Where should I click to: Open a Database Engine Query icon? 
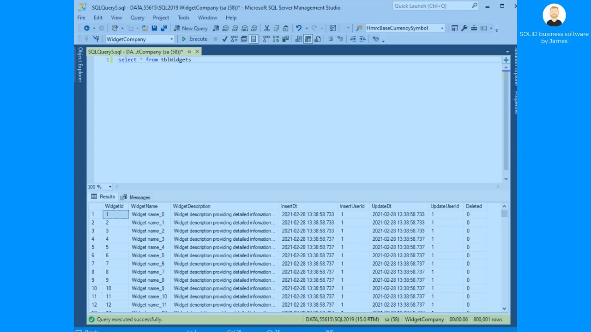click(x=216, y=28)
